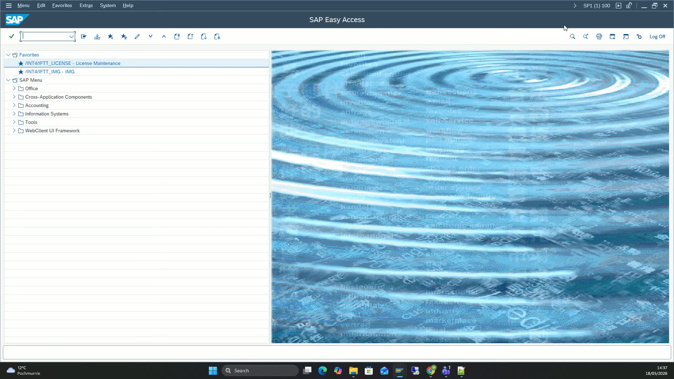Collapse the Favorites tree node

click(x=8, y=55)
